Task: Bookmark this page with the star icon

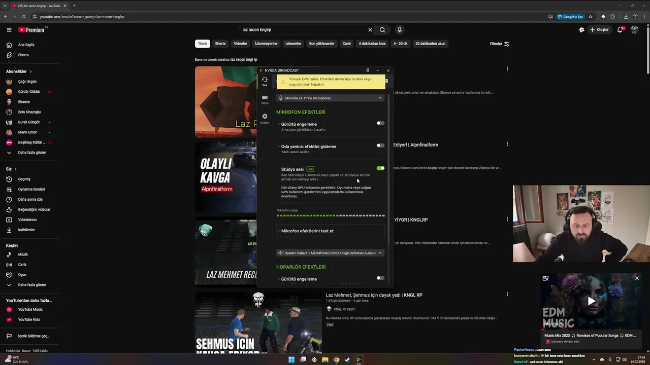Action: 590,17
